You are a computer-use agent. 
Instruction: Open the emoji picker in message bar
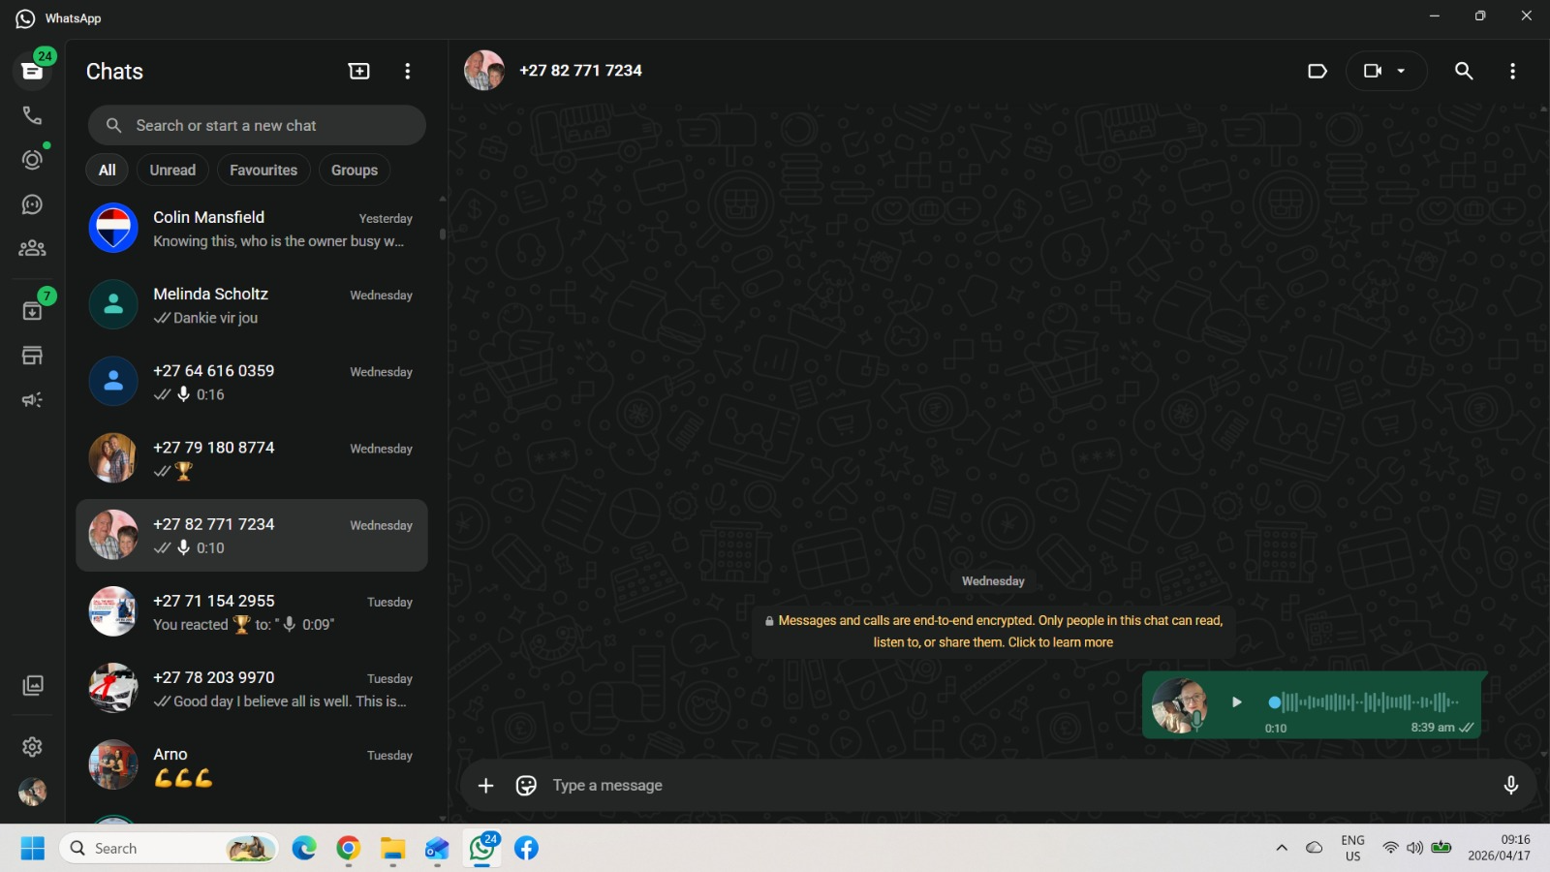(526, 786)
